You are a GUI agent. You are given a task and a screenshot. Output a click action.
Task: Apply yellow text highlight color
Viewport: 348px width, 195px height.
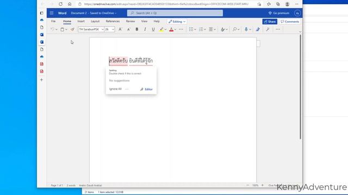tap(161, 29)
